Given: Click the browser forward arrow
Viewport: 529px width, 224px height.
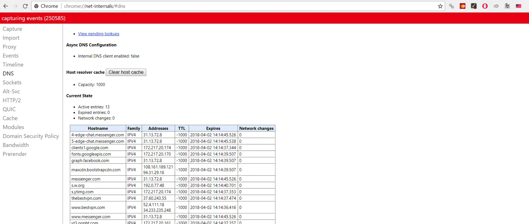Looking at the screenshot, I should click(15, 6).
